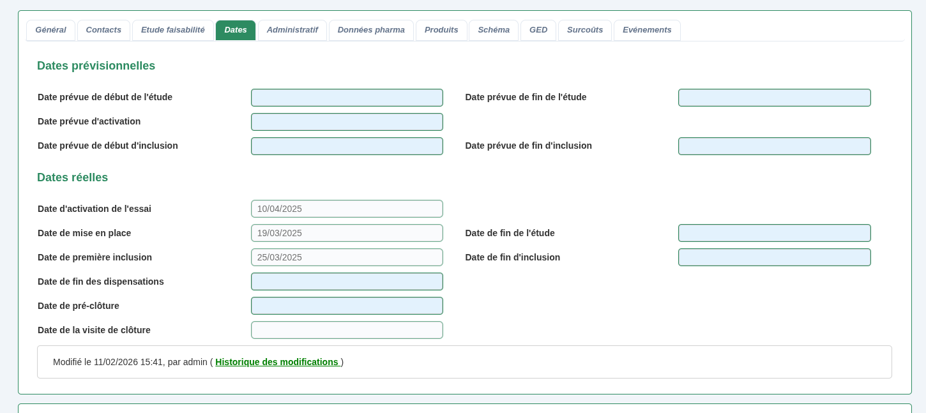The width and height of the screenshot is (926, 413).
Task: Switch to the Surcoûts tab
Action: [585, 30]
